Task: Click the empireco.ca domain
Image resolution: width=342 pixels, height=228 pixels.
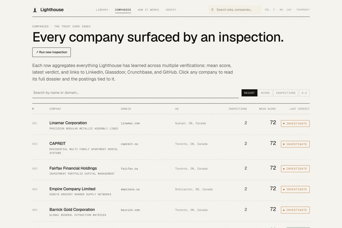Action: [x=130, y=189]
